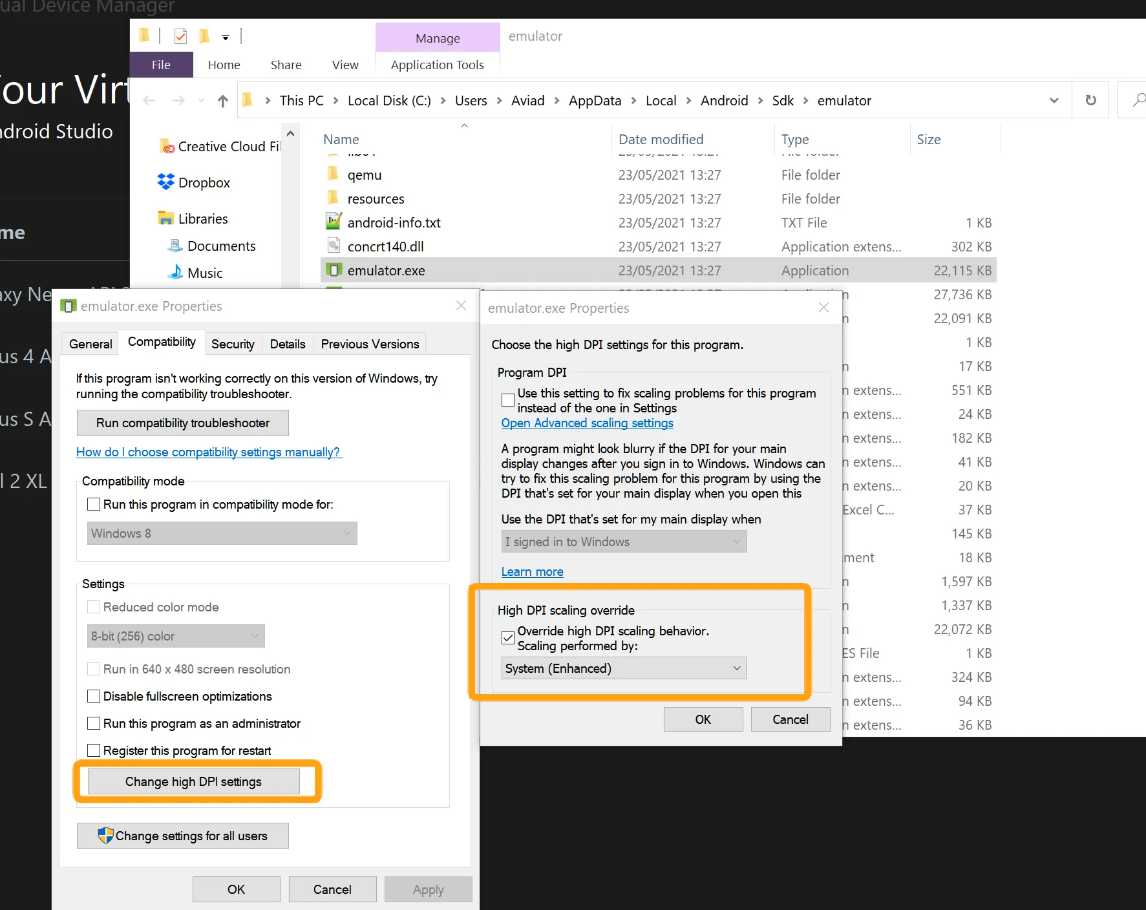This screenshot has width=1146, height=910.
Task: Open the System (Enhanced) scaling dropdown
Action: click(624, 668)
